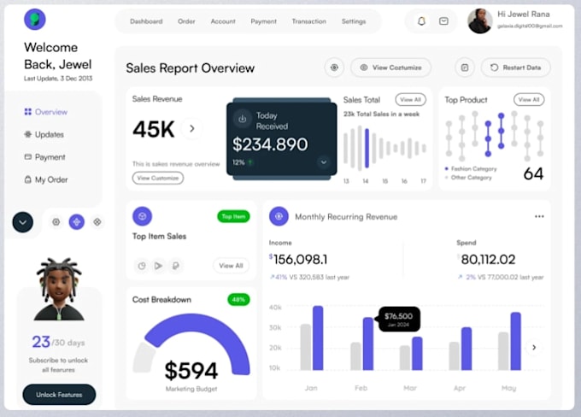Image resolution: width=581 pixels, height=417 pixels.
Task: Click the spend value 80,112.02
Action: (x=488, y=260)
